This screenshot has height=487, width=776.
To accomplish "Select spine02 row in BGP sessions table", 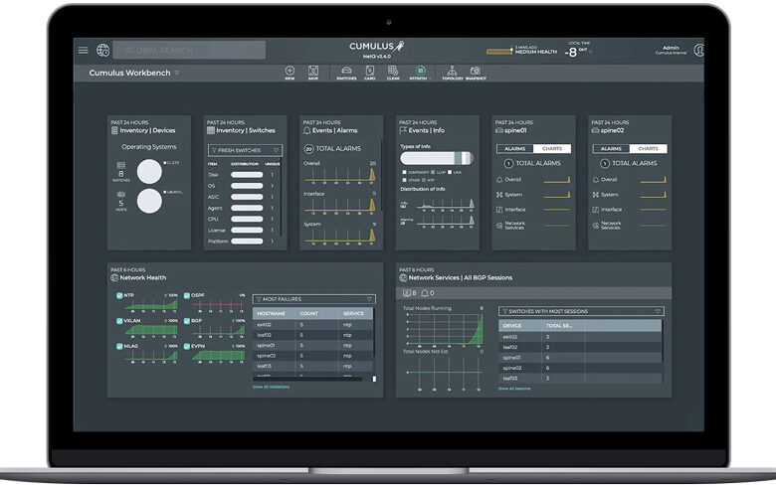I will (580, 368).
